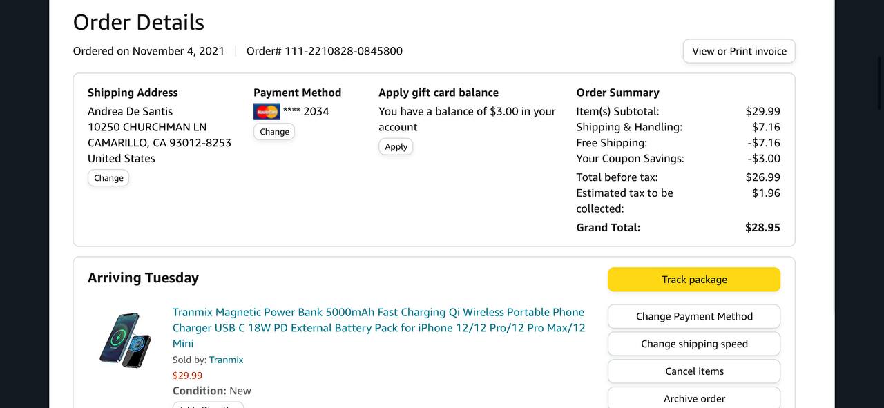
Task: Click the order number 111-2210828-0845800
Action: click(343, 51)
